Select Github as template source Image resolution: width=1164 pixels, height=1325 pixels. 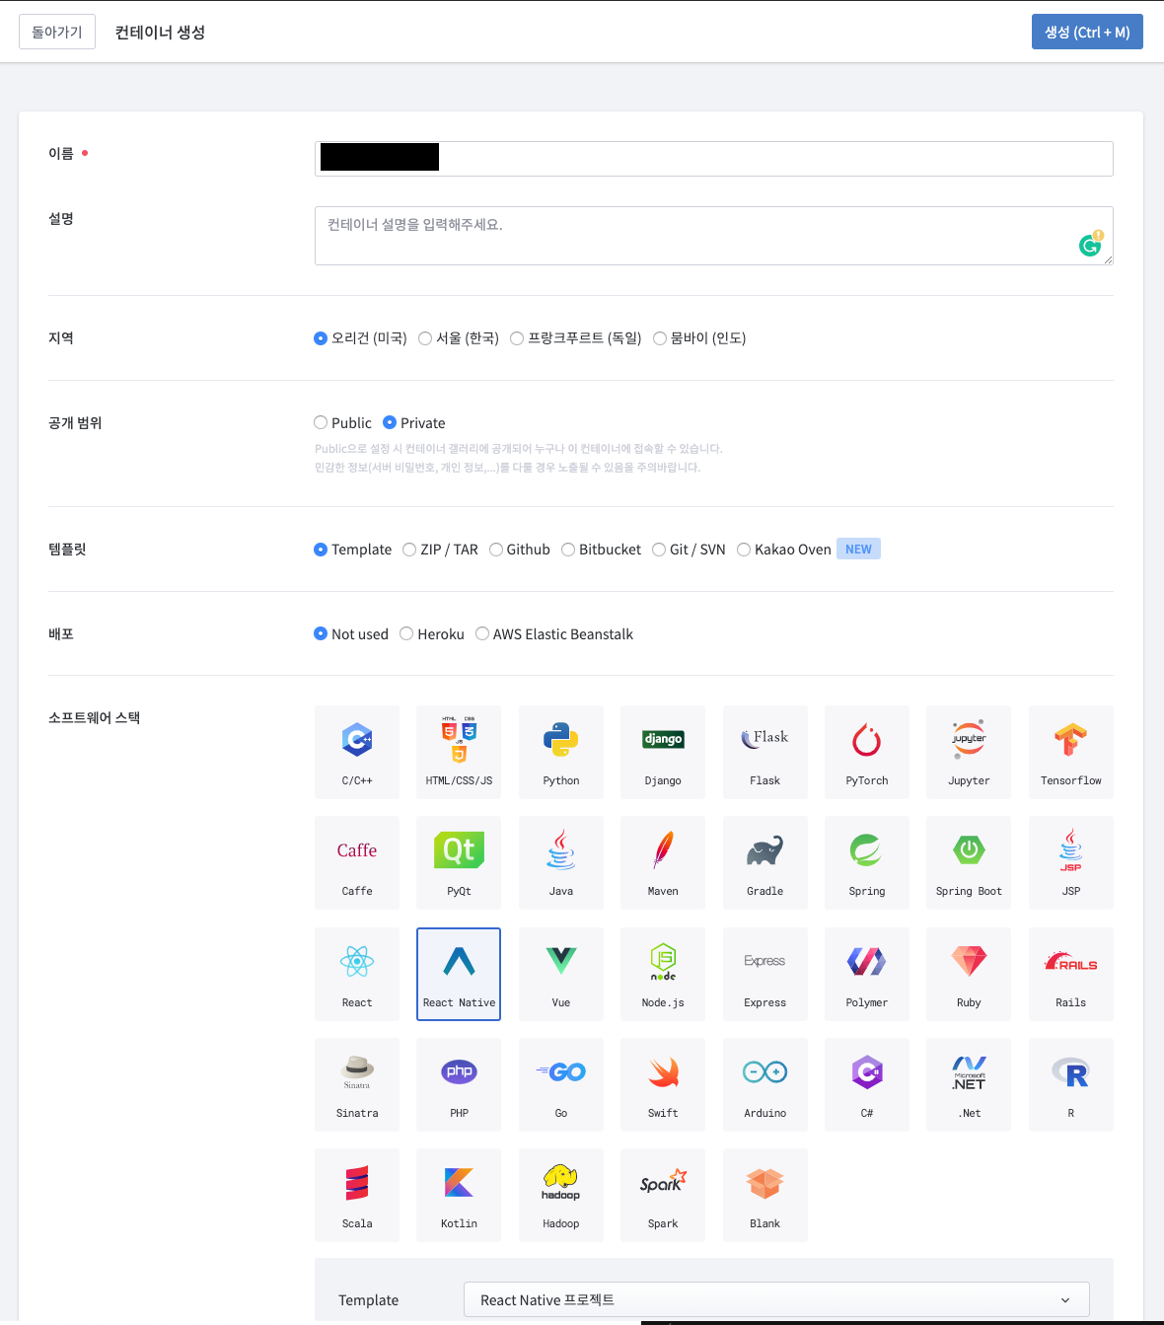496,550
